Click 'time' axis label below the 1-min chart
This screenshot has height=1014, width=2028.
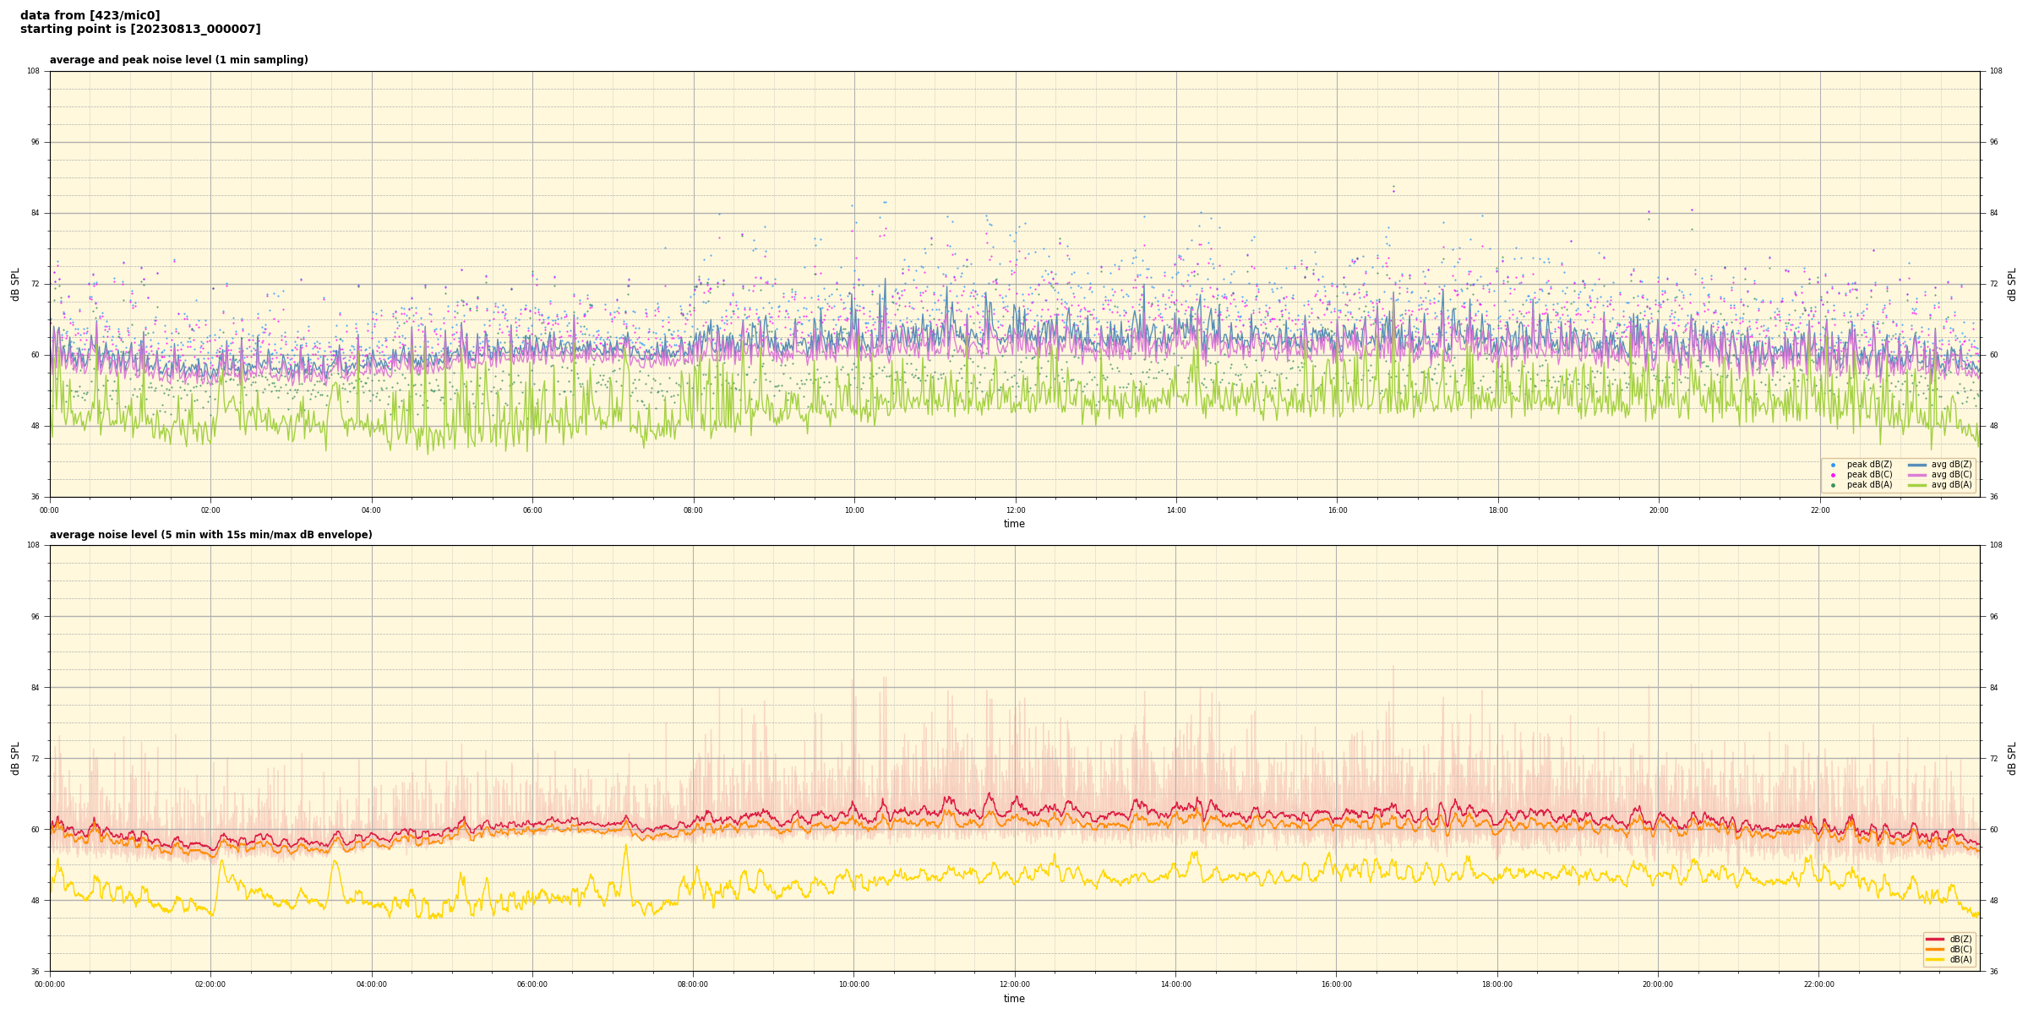(1014, 524)
